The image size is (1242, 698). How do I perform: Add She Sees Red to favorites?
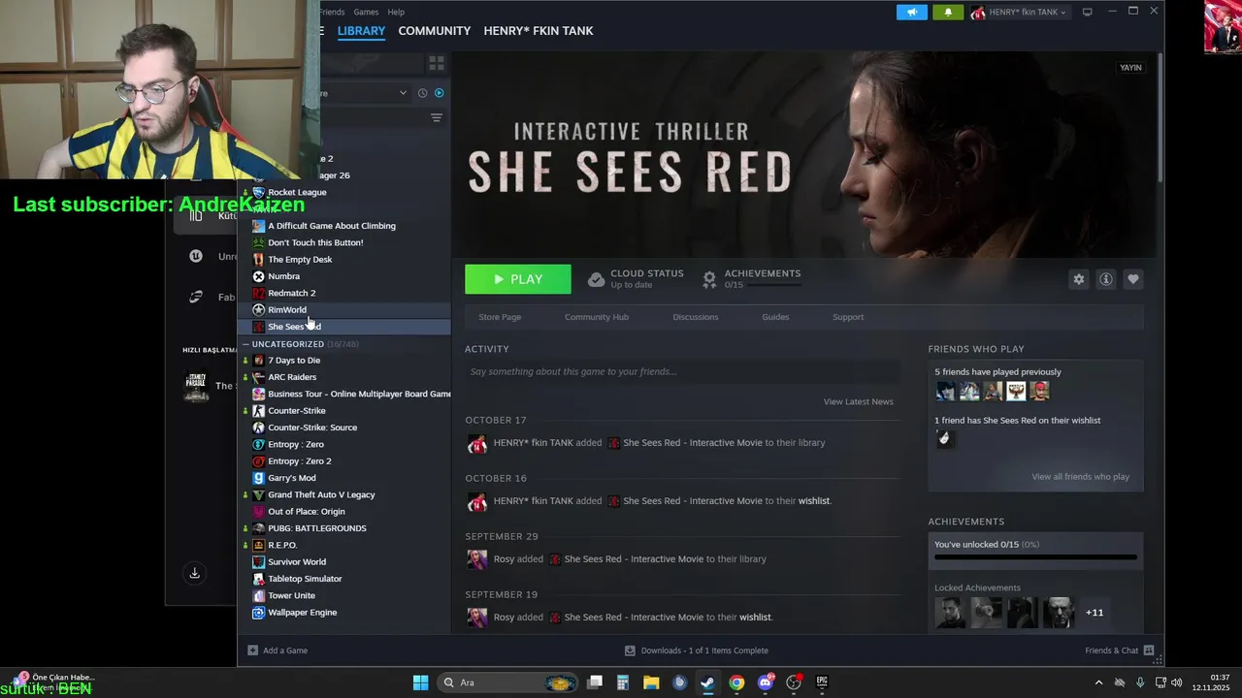pos(1132,279)
